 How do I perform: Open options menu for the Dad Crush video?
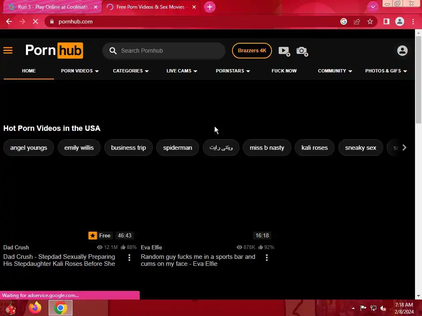(x=129, y=258)
